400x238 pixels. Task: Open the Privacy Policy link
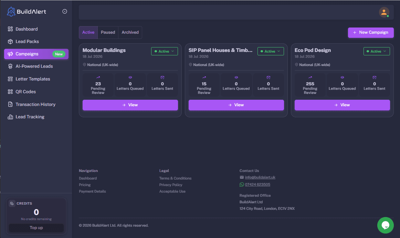(171, 185)
